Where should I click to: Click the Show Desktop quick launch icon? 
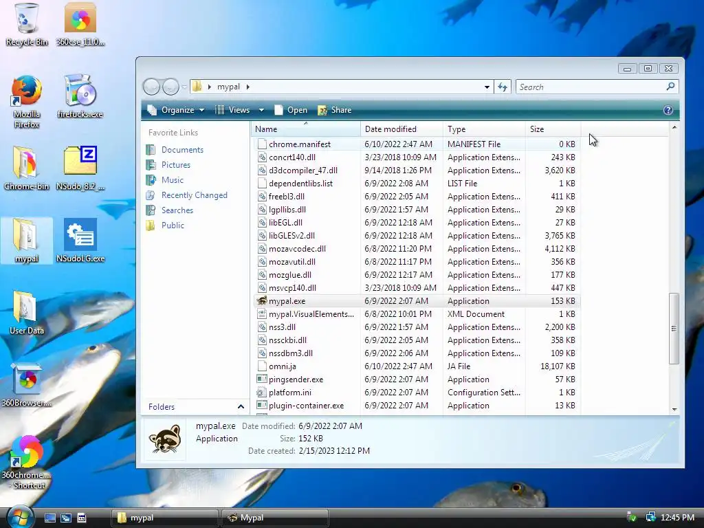(49, 518)
